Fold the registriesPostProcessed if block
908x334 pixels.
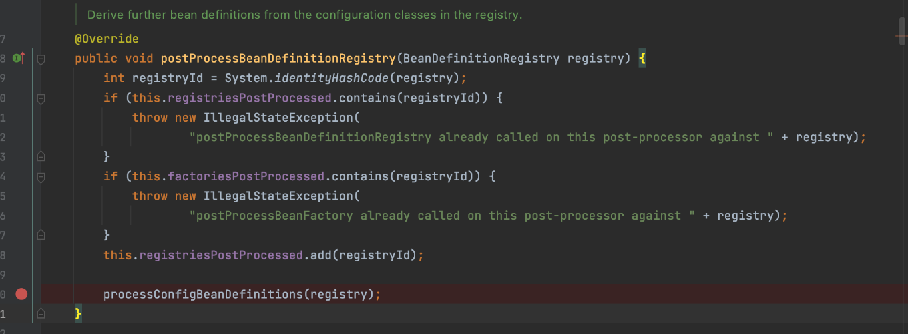pos(41,98)
